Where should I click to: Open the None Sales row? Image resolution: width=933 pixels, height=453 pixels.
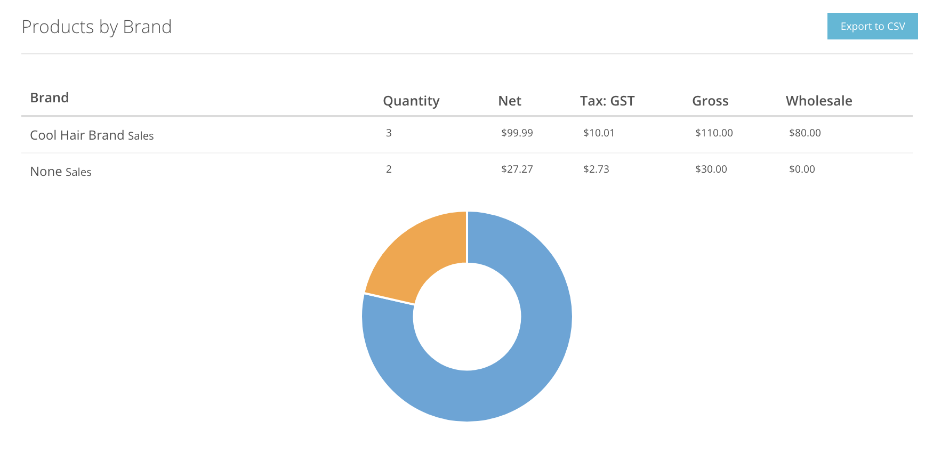[x=61, y=171]
